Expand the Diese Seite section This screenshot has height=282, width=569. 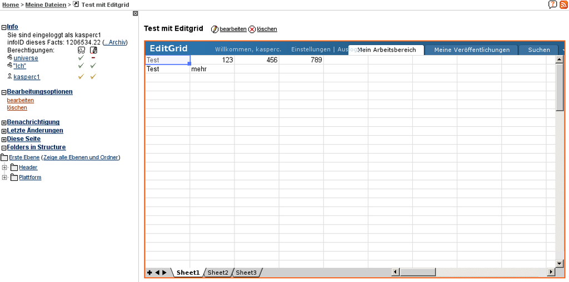[x=4, y=140]
